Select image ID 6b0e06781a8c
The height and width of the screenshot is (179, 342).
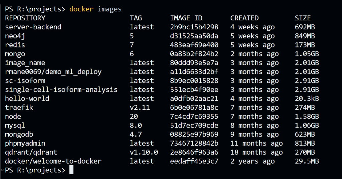pos(194,108)
